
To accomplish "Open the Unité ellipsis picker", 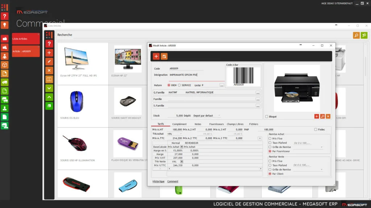I will point(222,85).
